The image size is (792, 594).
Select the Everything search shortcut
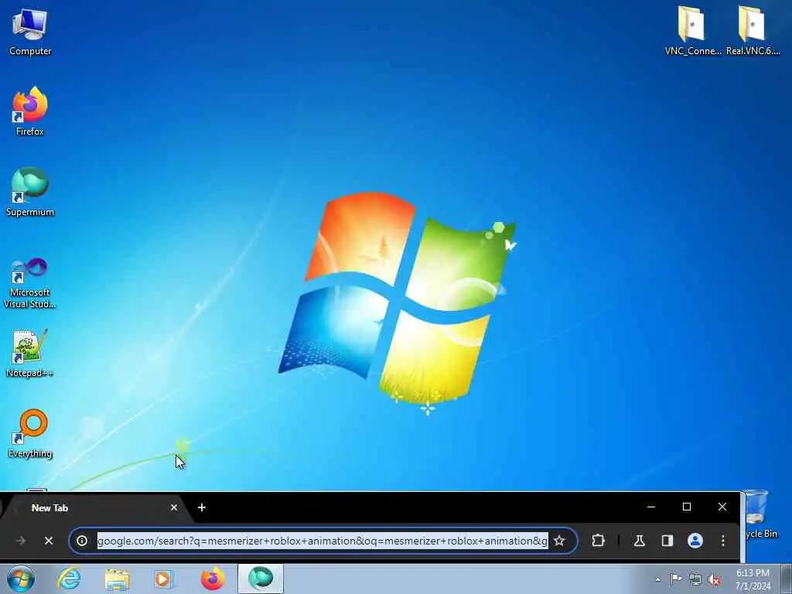(x=30, y=433)
